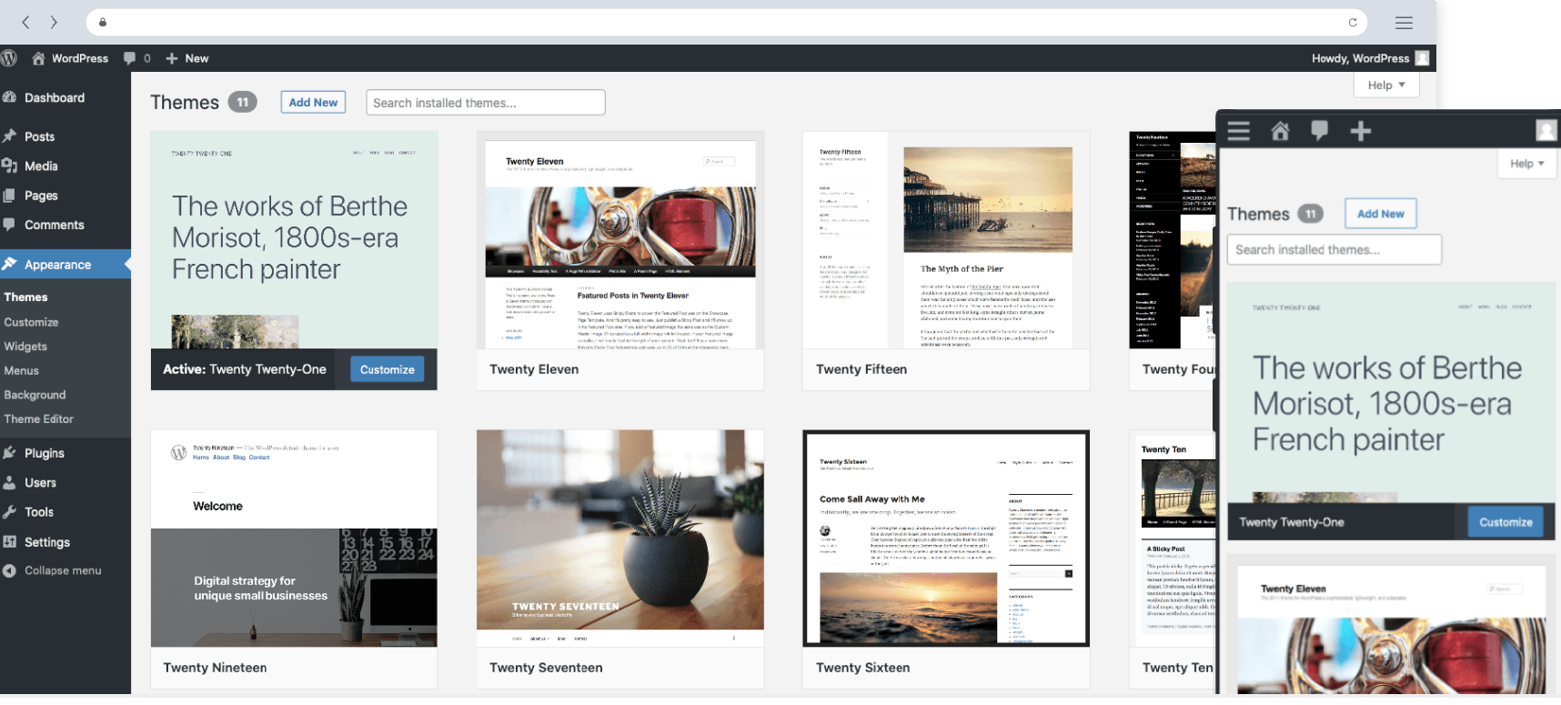Focus the desktop Search installed themes field
The height and width of the screenshot is (705, 1561).
pos(486,103)
